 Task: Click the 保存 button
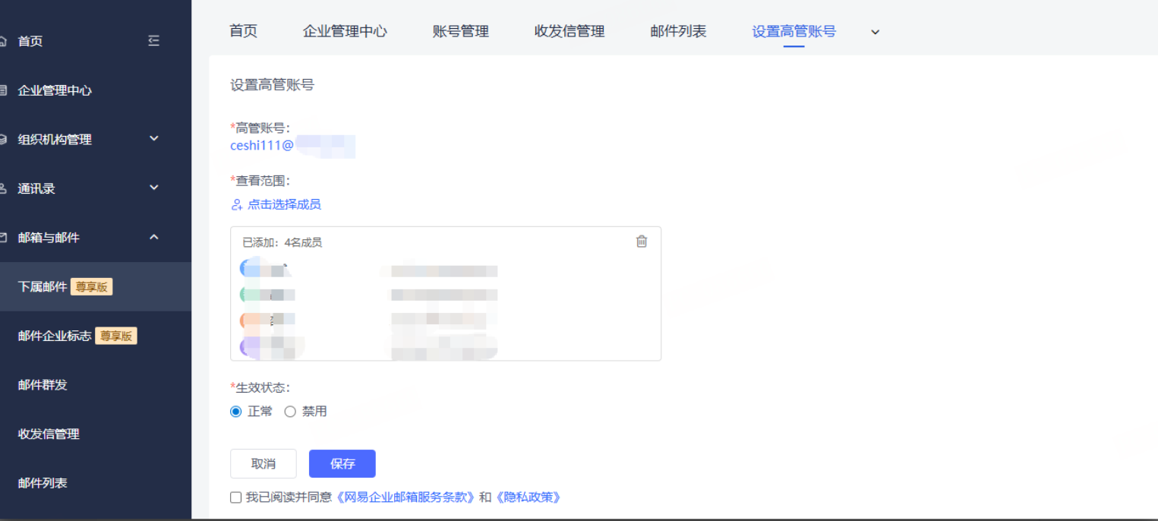[x=342, y=464]
